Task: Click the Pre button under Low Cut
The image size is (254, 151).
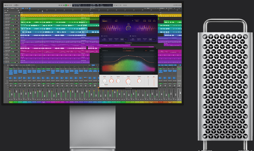Action: pos(122,39)
